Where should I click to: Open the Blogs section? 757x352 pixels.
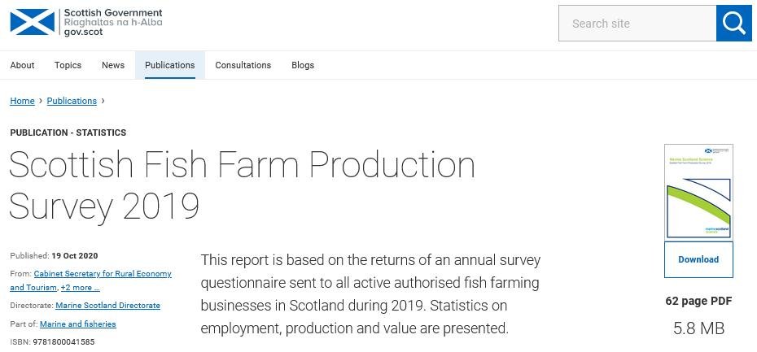tap(303, 65)
